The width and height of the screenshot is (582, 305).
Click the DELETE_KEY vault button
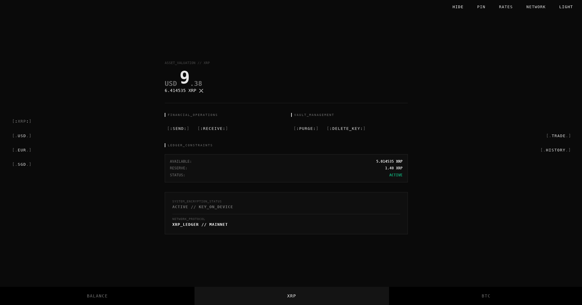pyautogui.click(x=346, y=129)
